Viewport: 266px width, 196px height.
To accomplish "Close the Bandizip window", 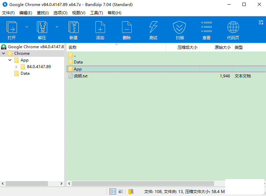I will tap(259, 4).
